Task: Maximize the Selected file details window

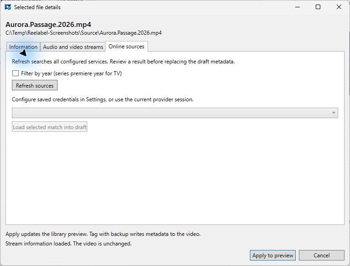Action: click(x=318, y=7)
